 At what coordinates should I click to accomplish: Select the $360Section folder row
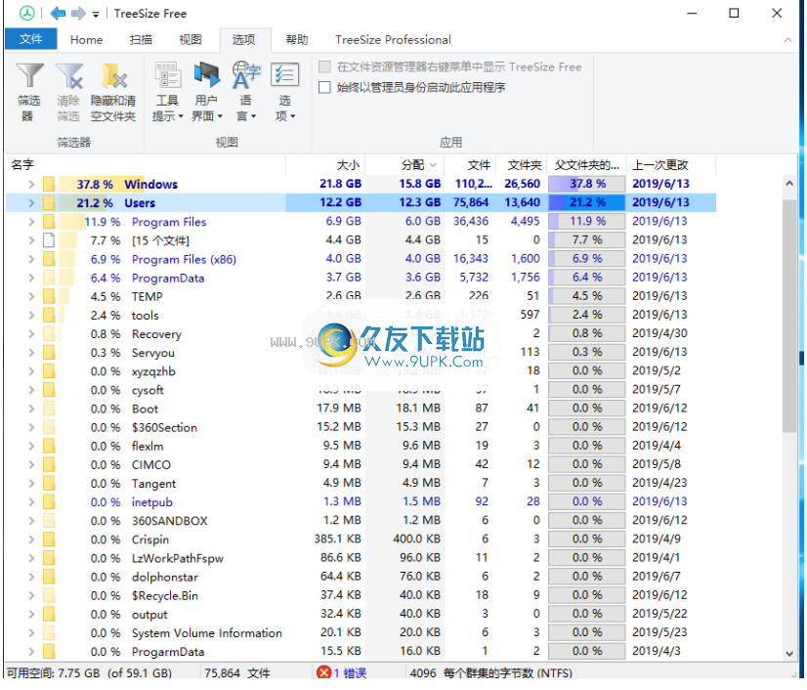(361, 427)
